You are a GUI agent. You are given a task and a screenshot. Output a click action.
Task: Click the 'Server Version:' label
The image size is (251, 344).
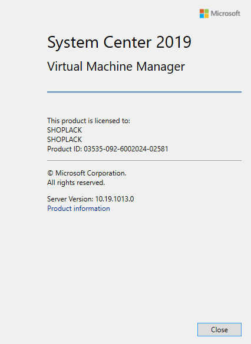[x=70, y=199]
